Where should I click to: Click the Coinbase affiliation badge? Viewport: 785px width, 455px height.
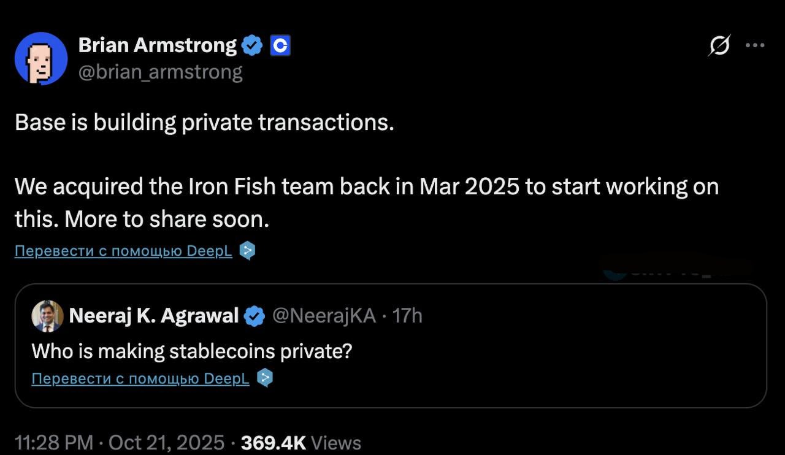pos(280,45)
